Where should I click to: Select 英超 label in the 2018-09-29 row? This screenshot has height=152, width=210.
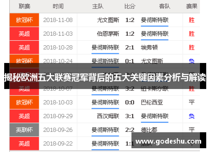click(x=24, y=116)
